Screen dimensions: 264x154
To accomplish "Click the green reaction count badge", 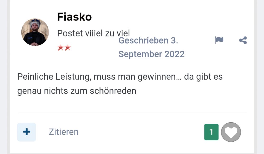I will [x=211, y=132].
